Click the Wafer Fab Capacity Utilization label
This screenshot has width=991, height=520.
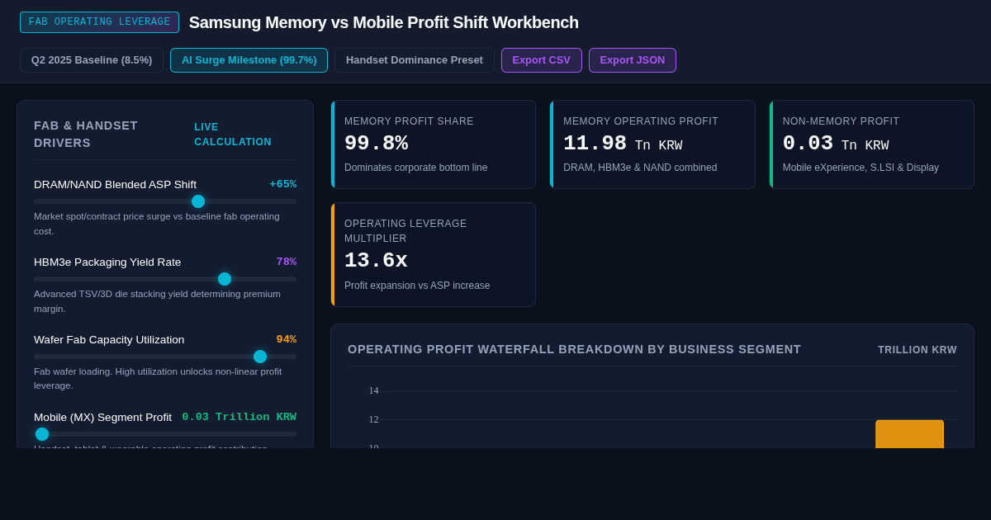(x=109, y=339)
